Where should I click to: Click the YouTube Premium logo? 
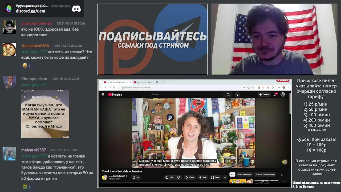[x=115, y=94]
